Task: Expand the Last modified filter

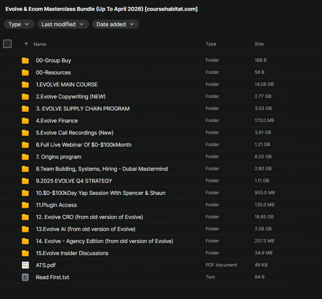Action: click(x=63, y=24)
